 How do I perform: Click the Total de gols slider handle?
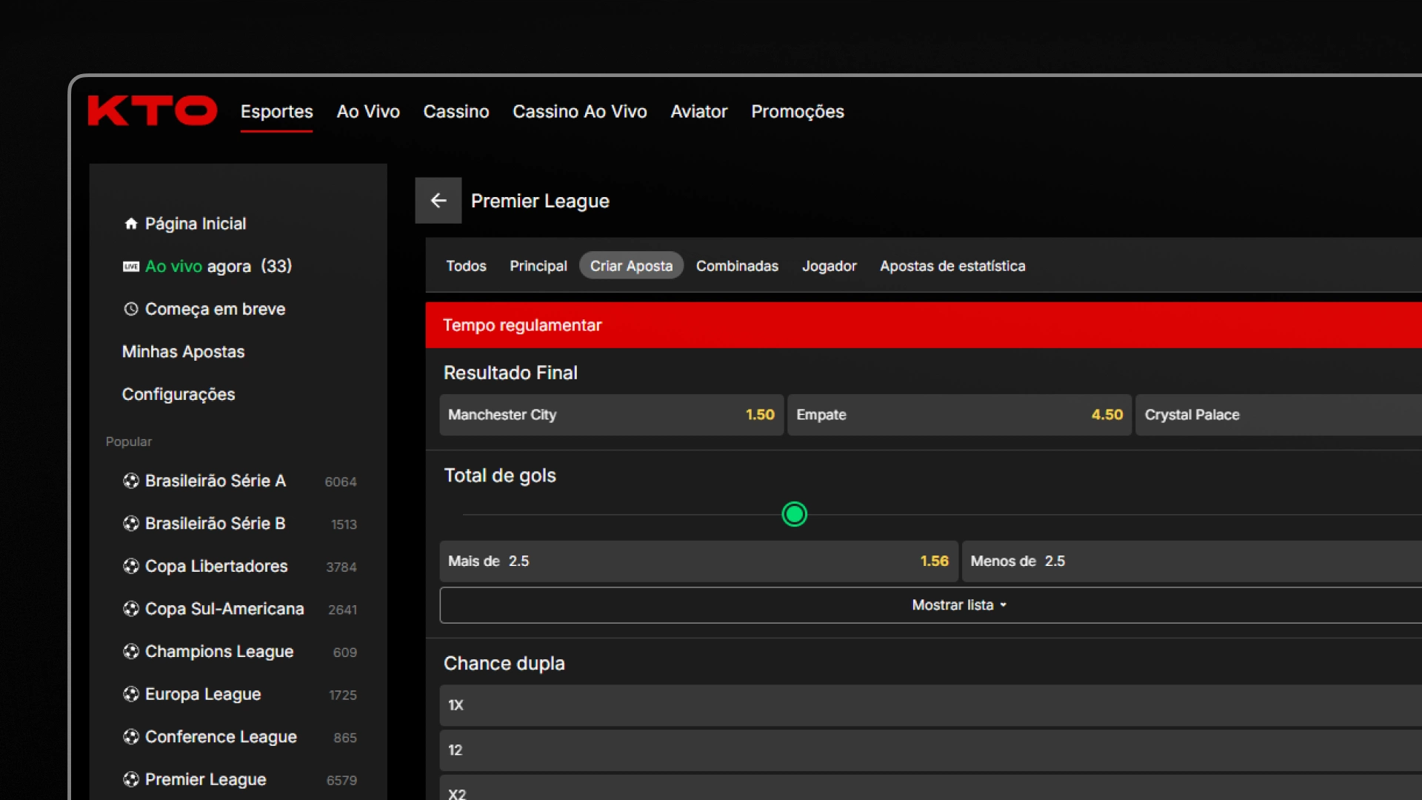pyautogui.click(x=794, y=514)
